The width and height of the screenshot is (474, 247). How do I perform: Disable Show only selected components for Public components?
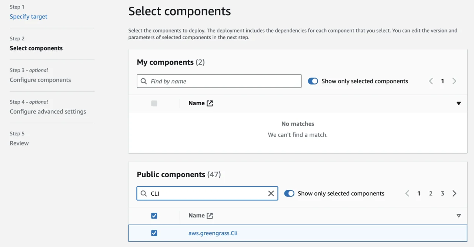point(289,193)
